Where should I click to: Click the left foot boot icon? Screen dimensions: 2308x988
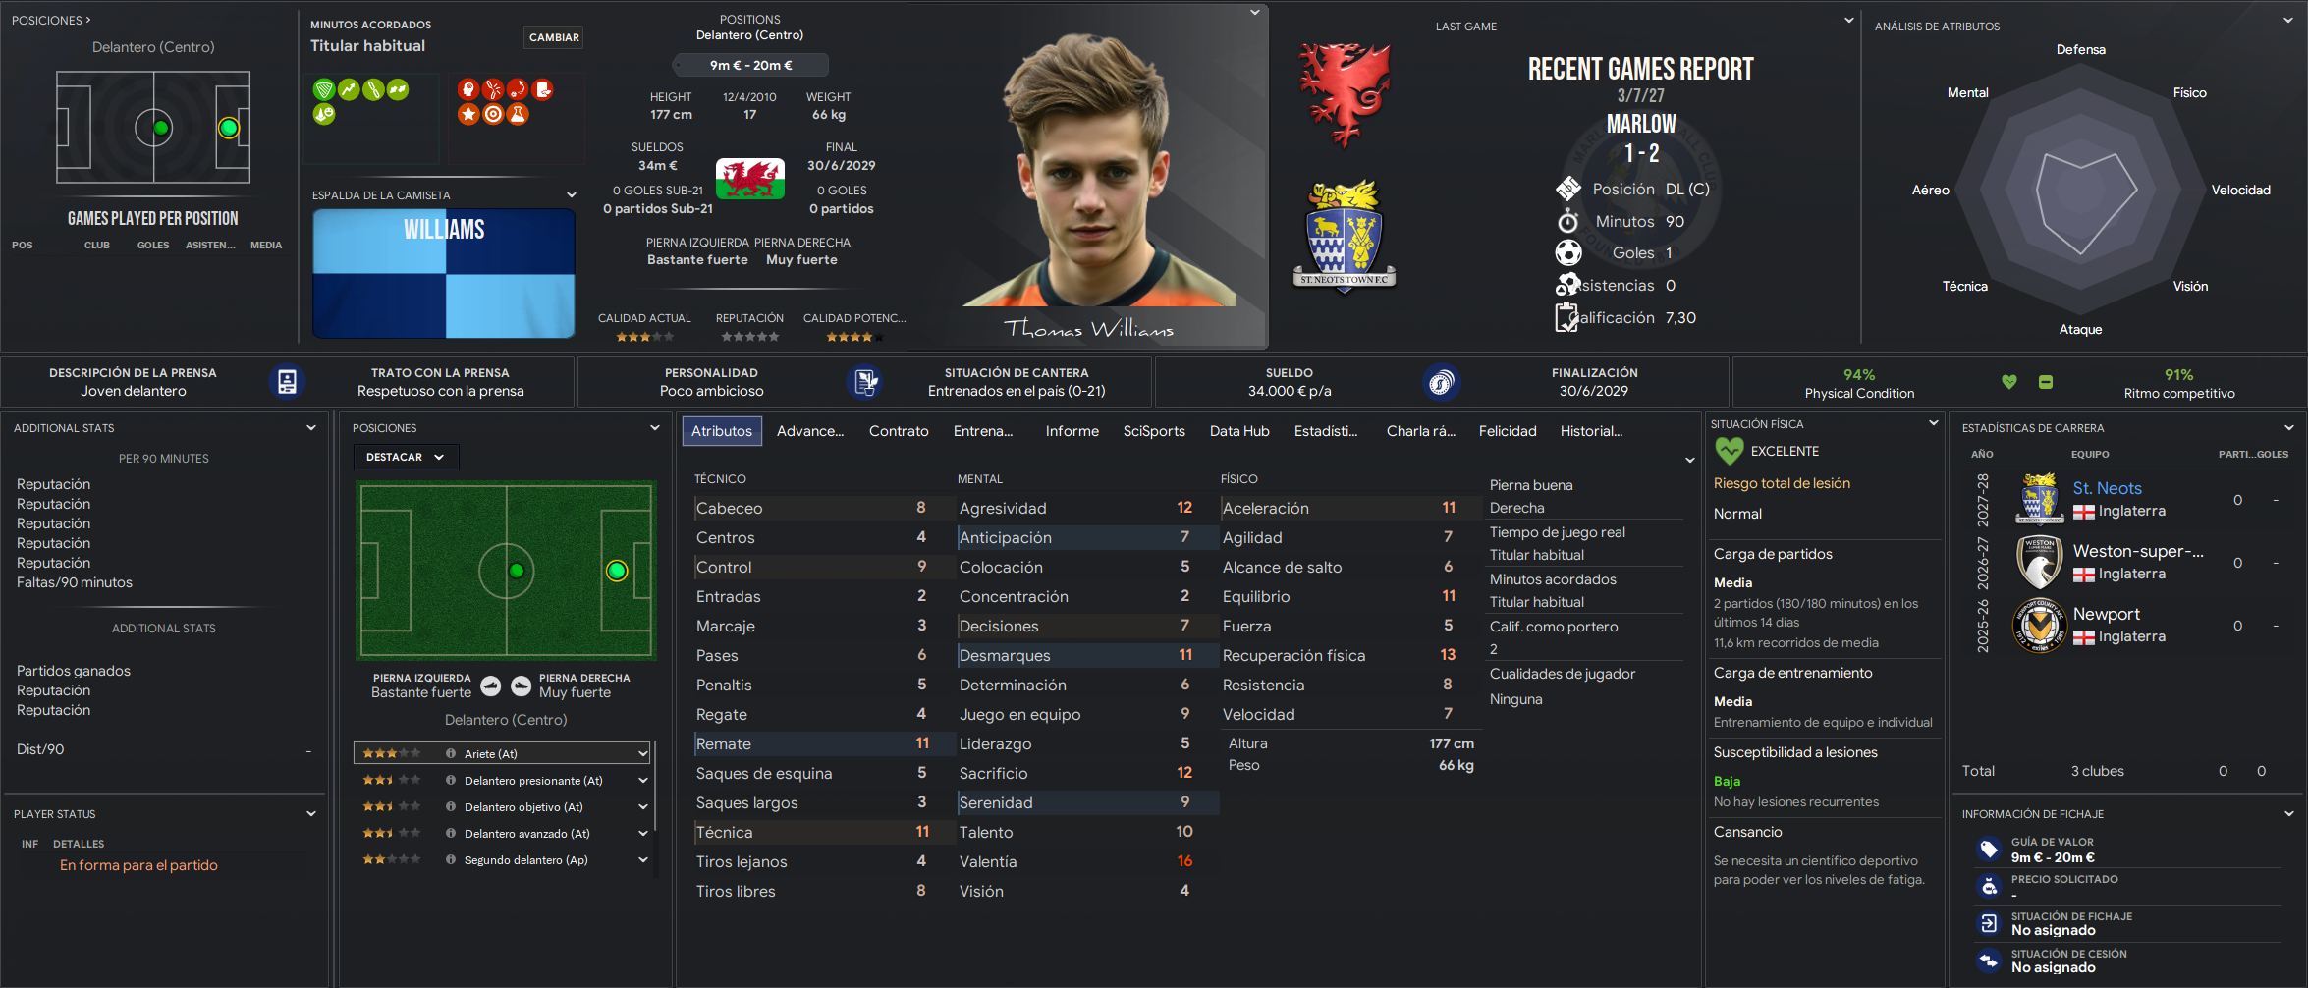pos(491,686)
